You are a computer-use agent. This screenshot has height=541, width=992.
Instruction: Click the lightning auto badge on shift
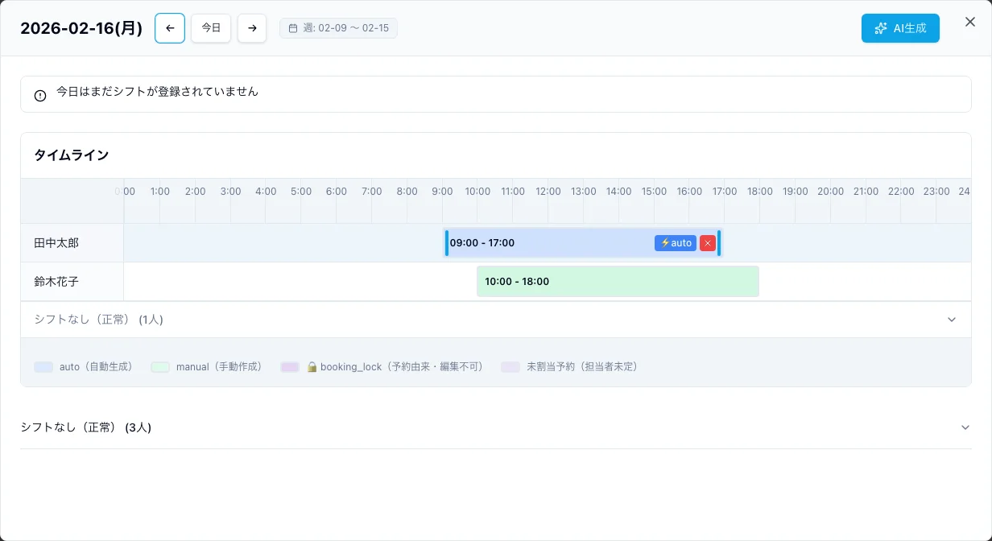[676, 243]
